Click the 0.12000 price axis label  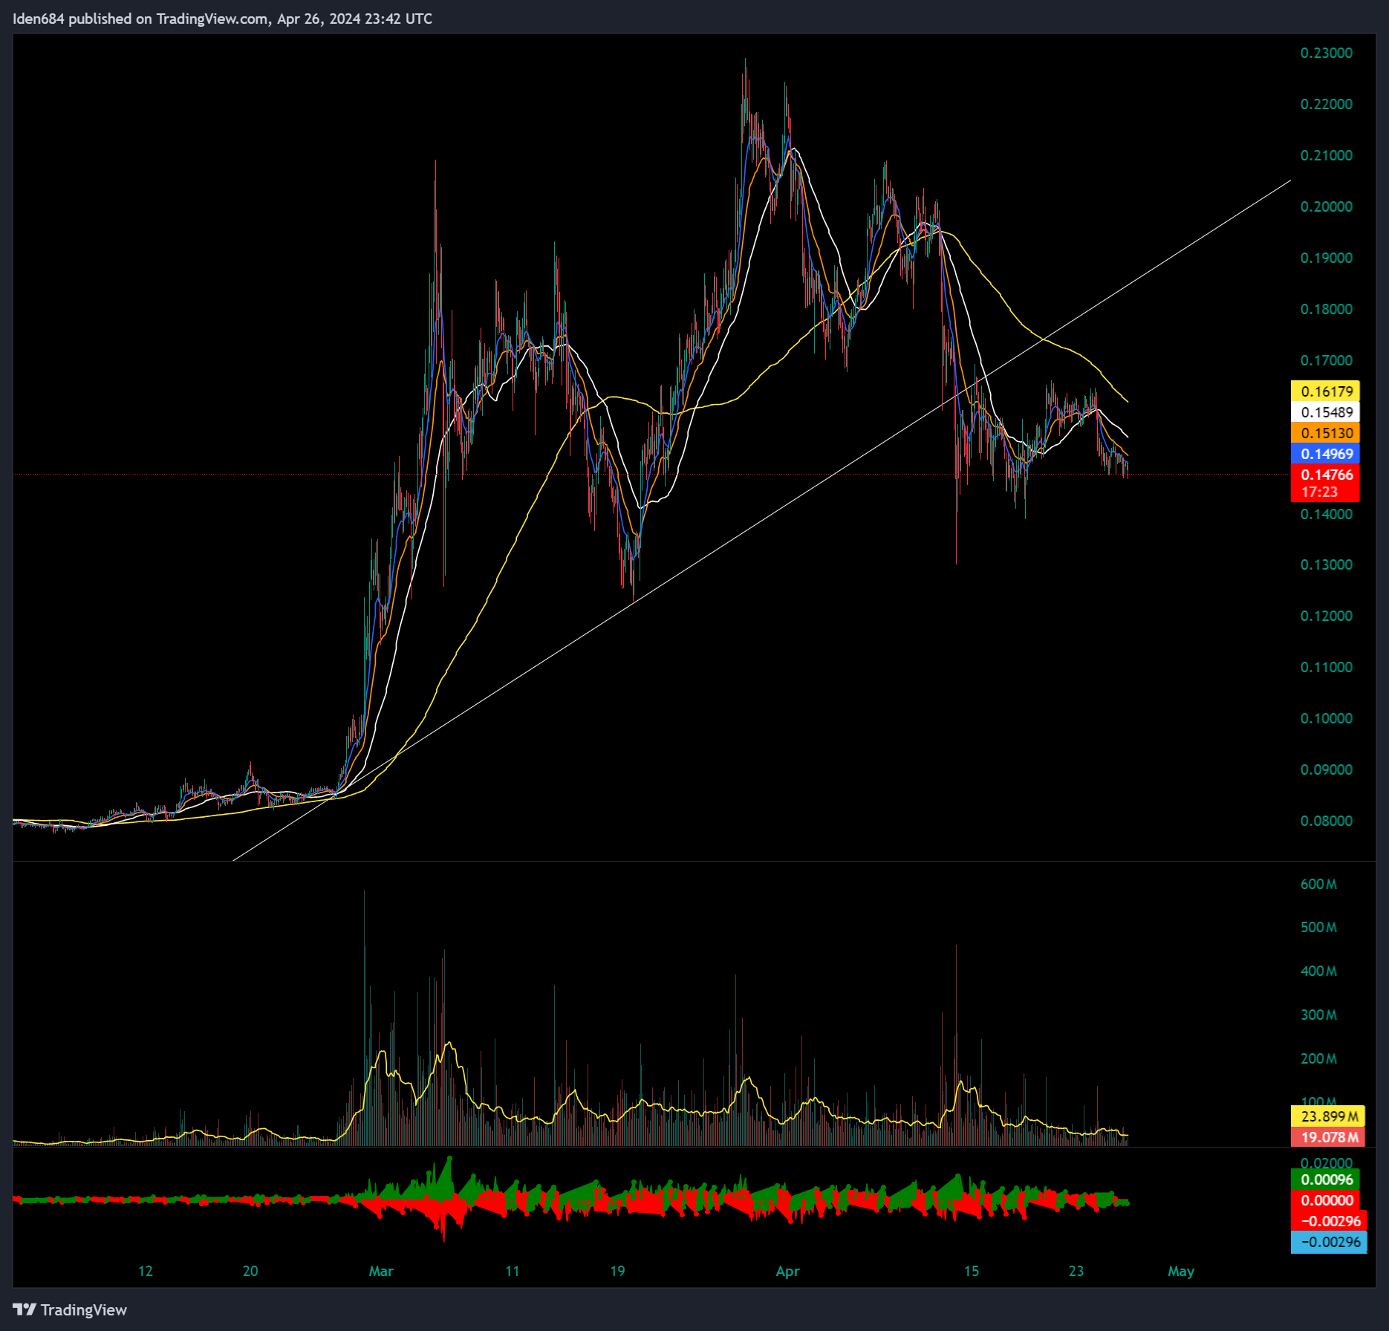click(x=1326, y=616)
